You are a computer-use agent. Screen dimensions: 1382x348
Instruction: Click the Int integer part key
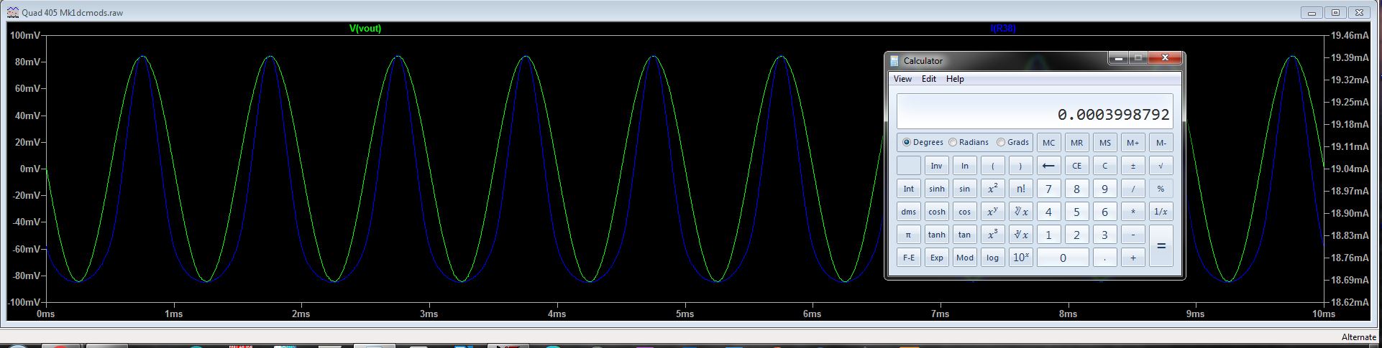[x=908, y=189]
